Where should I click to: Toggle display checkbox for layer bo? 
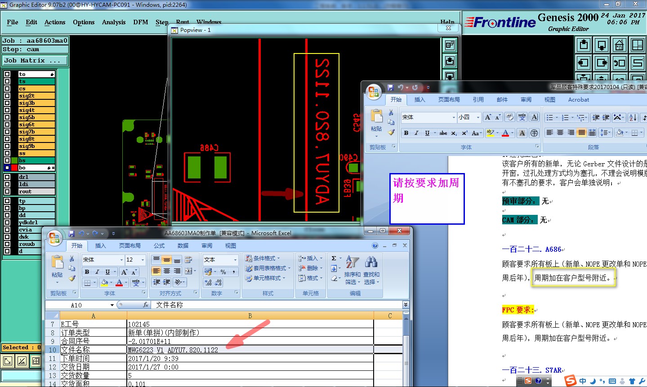point(7,168)
